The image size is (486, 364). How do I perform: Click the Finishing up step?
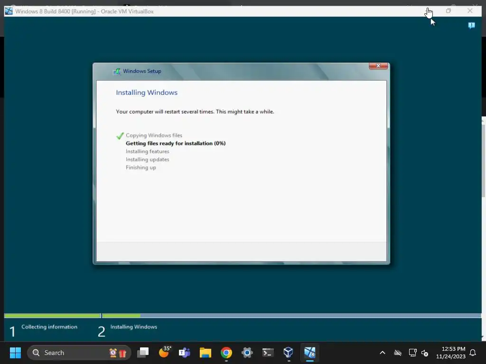(140, 167)
